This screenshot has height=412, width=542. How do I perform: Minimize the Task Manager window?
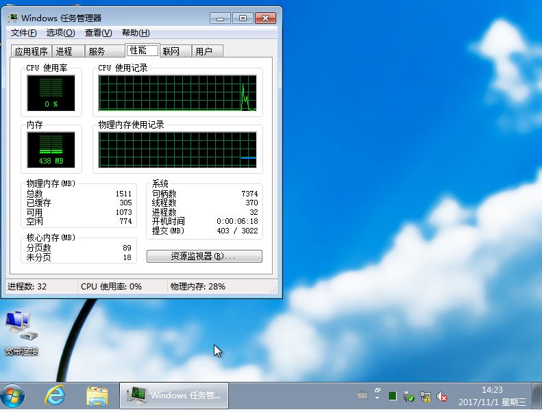[220, 18]
